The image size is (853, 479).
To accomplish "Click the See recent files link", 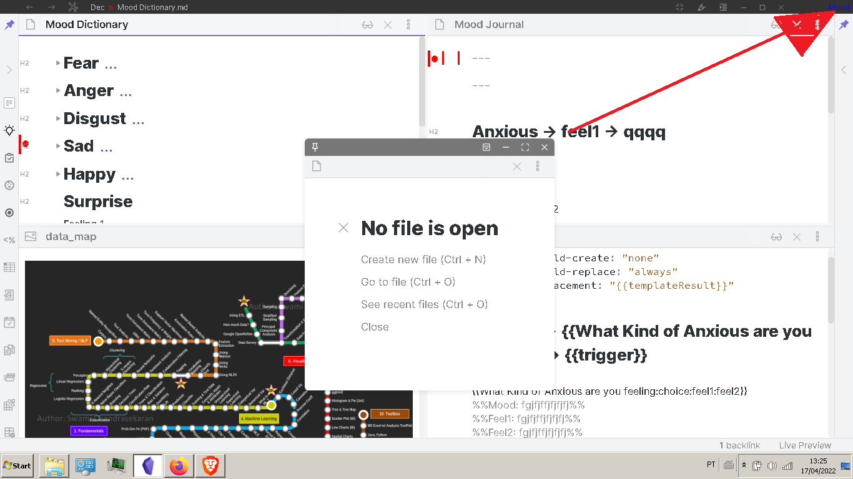I will (x=425, y=304).
